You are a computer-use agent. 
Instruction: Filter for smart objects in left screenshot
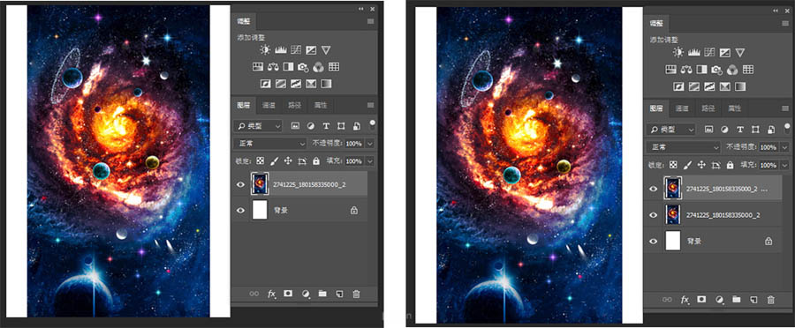(357, 125)
